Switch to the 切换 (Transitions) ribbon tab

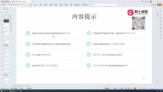click(46, 5)
